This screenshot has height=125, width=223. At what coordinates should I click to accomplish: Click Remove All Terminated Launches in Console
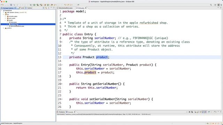click(x=192, y=112)
